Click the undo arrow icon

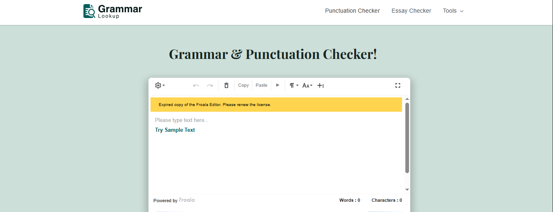196,86
